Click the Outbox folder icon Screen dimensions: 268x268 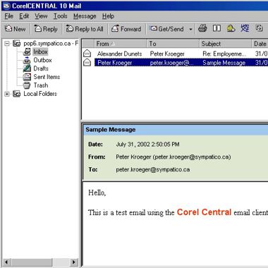pyautogui.click(x=27, y=60)
